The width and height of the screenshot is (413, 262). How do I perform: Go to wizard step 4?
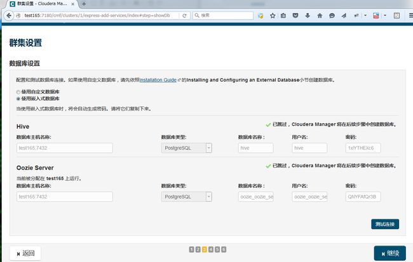211,249
